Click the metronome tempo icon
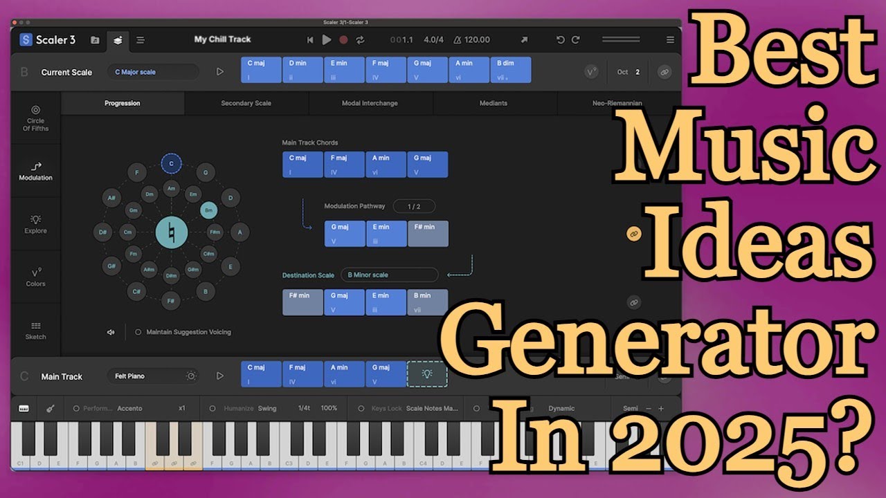 tap(456, 40)
